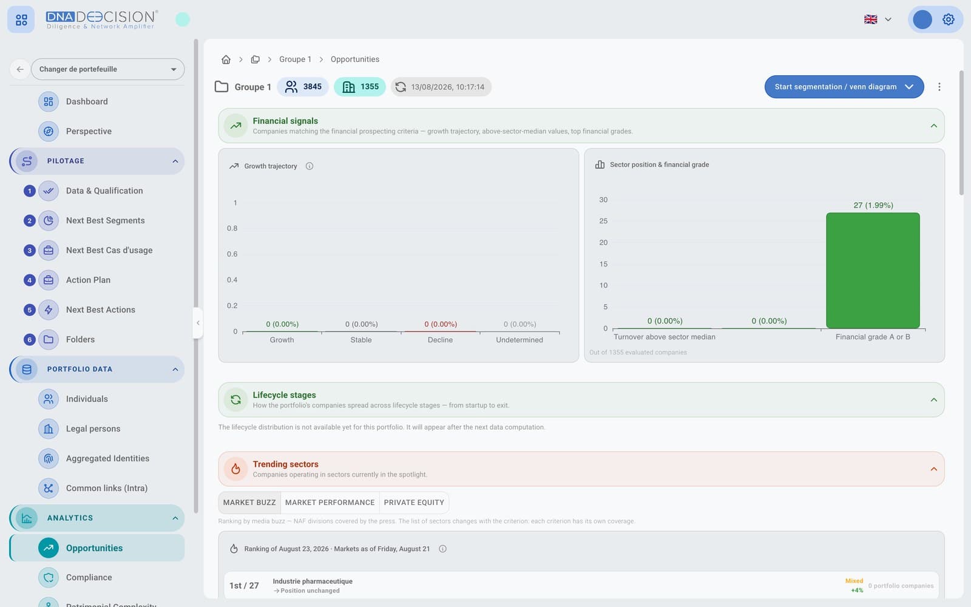Click the Common links (Intra) icon

[x=49, y=488]
